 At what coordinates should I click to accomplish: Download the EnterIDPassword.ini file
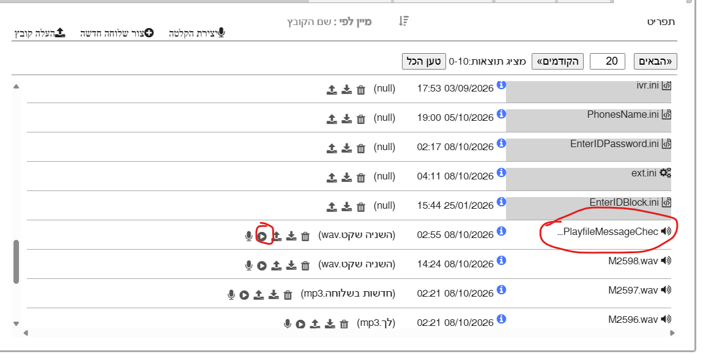click(346, 148)
